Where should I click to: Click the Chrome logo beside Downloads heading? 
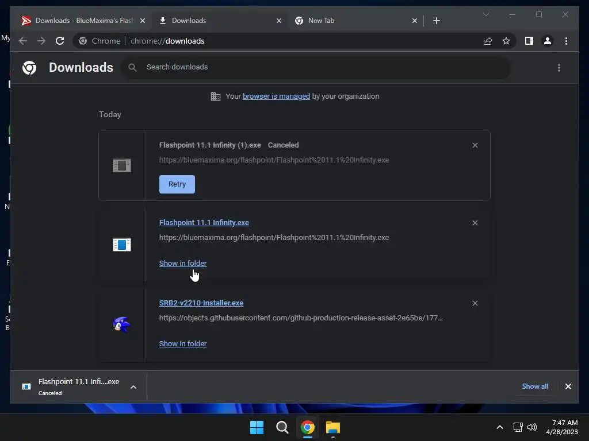click(x=29, y=68)
